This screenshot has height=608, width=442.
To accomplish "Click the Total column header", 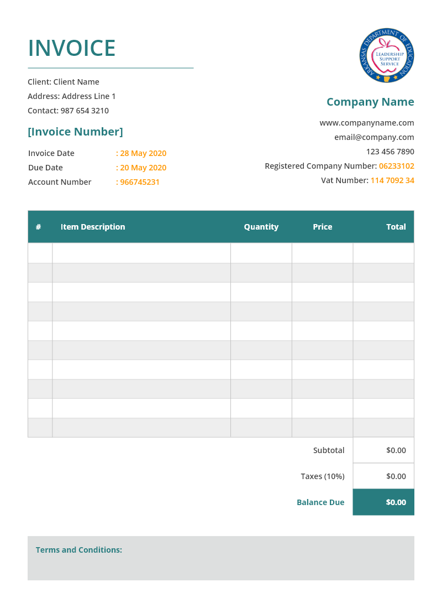I will tap(396, 227).
